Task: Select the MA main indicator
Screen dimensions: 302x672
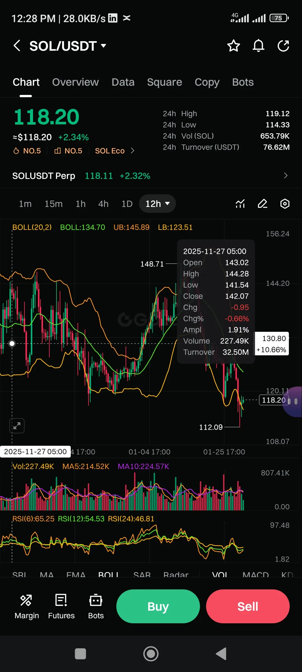Action: pos(47,575)
